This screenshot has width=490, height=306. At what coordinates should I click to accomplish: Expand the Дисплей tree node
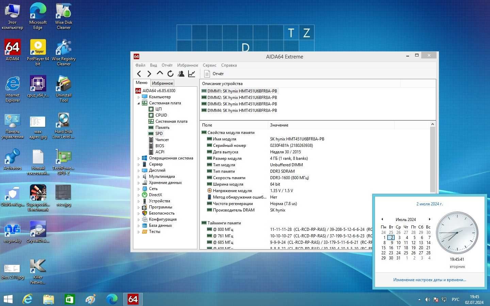click(138, 170)
